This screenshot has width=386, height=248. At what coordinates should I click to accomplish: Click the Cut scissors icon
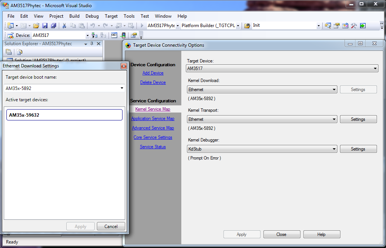point(64,26)
